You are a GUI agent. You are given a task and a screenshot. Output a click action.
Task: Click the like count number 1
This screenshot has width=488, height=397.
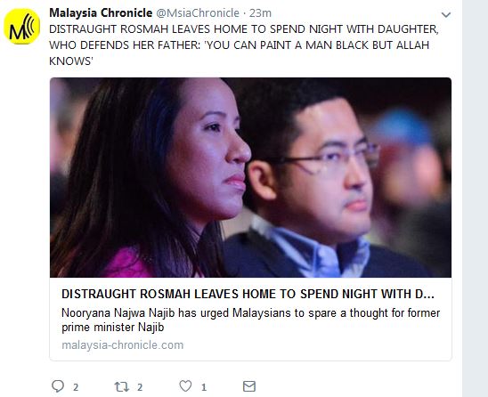pyautogui.click(x=204, y=387)
